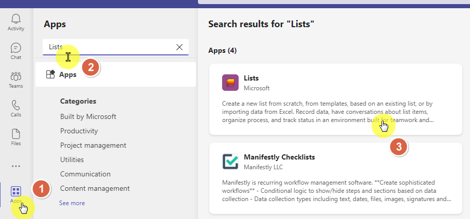The height and width of the screenshot is (219, 470).
Task: Select the Apps grid icon in sidebar
Action: pyautogui.click(x=16, y=191)
